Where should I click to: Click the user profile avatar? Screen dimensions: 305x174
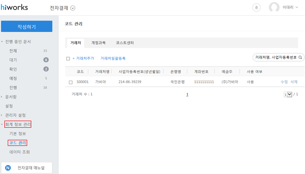tap(274, 7)
